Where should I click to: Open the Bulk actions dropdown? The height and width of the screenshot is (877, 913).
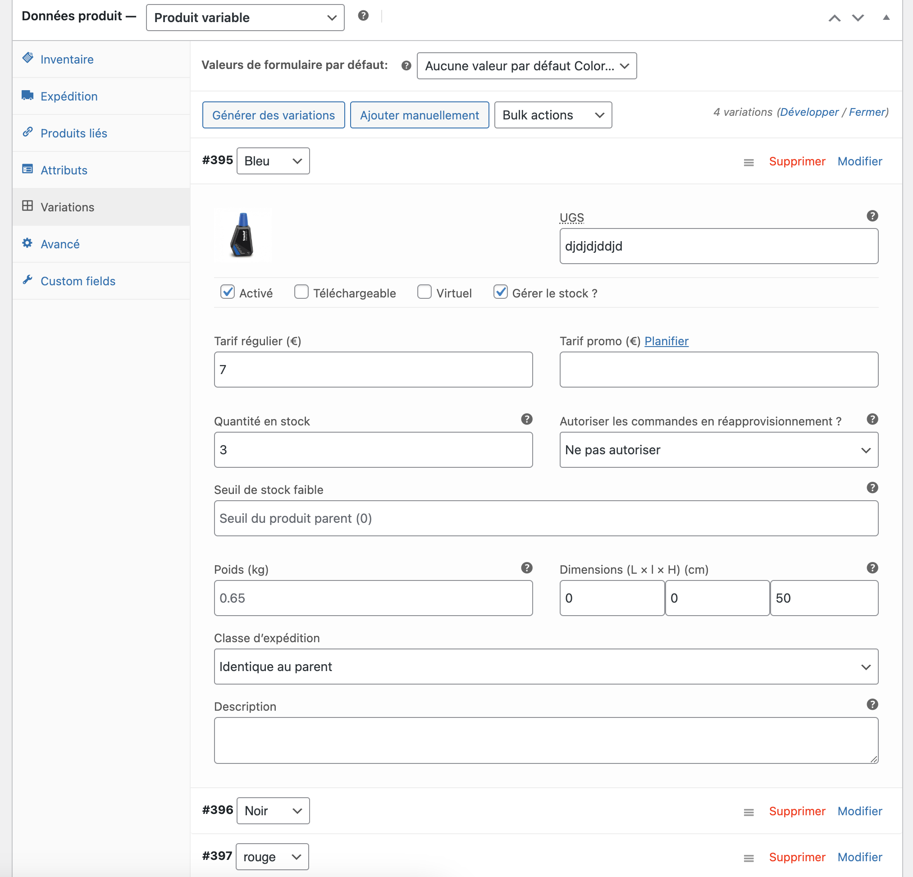coord(552,115)
